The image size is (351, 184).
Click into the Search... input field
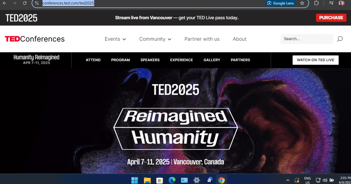point(306,39)
